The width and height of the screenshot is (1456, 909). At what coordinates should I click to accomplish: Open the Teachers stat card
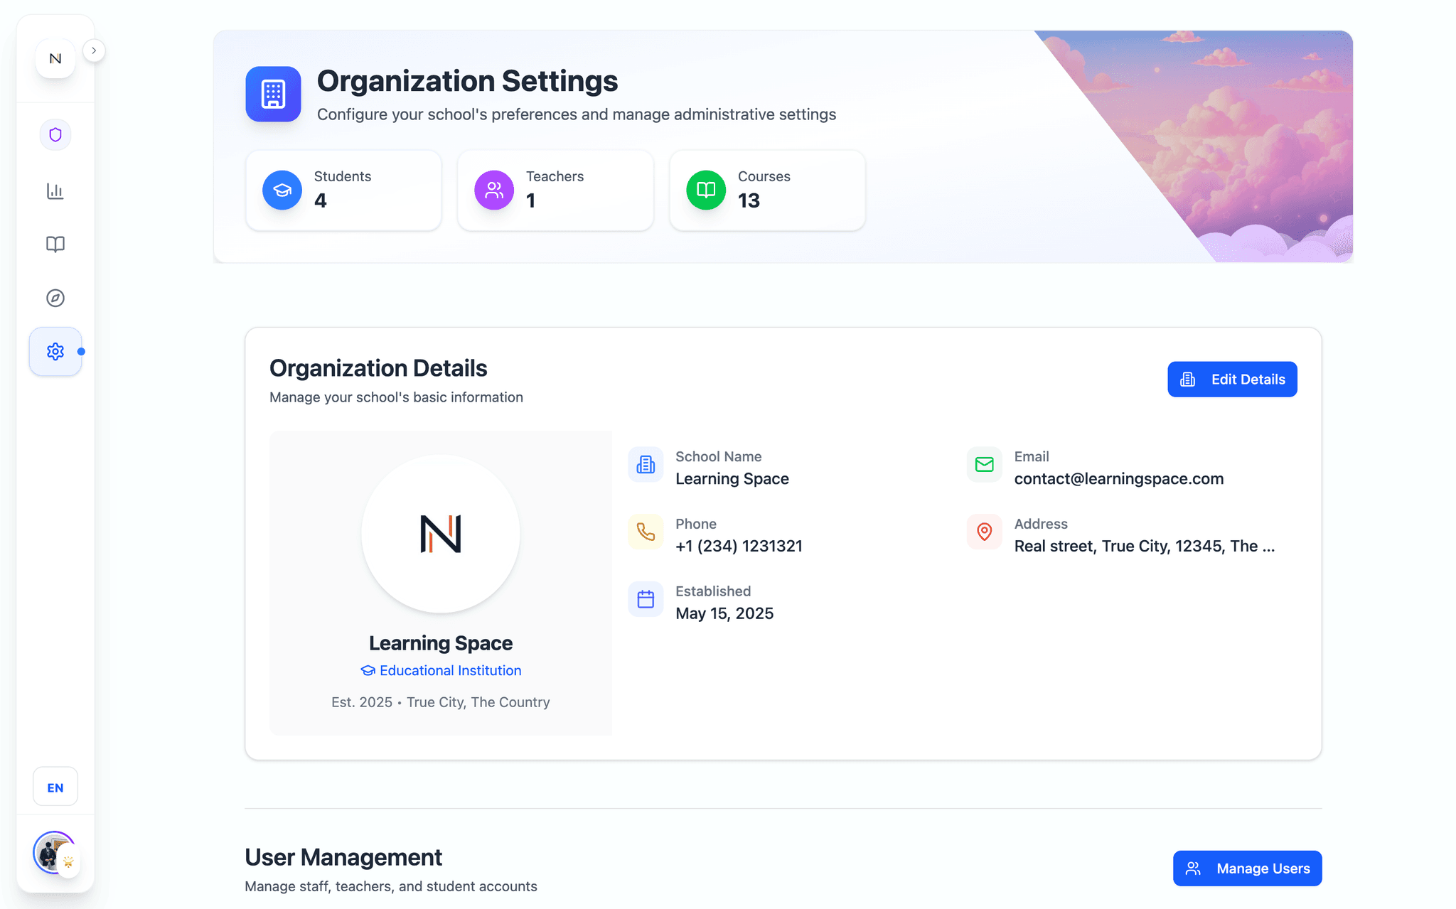[555, 190]
